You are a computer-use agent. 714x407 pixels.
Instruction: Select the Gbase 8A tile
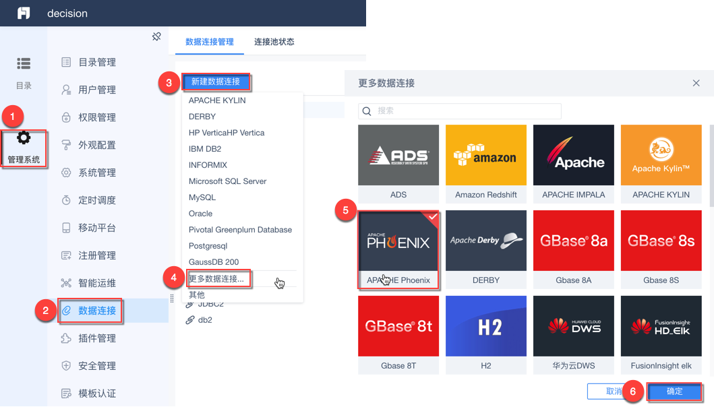pyautogui.click(x=573, y=249)
